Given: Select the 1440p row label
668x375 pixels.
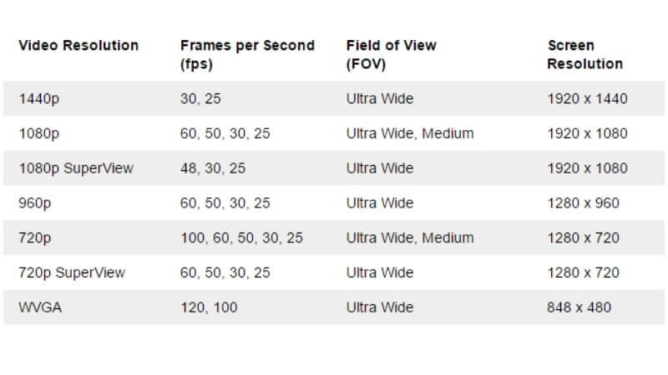Looking at the screenshot, I should coord(38,98).
